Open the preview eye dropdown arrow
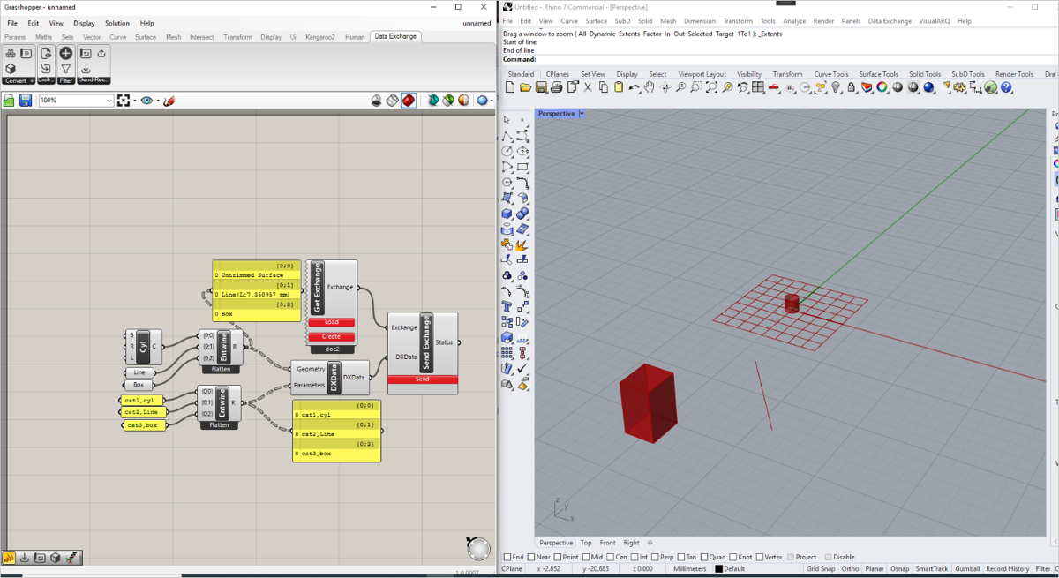This screenshot has height=578, width=1059. coord(158,101)
